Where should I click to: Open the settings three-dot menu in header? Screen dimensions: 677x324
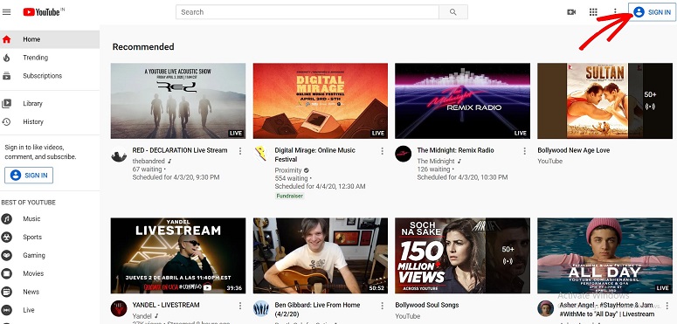[615, 12]
